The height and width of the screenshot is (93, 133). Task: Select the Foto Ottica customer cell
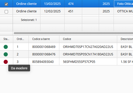pos(123,4)
